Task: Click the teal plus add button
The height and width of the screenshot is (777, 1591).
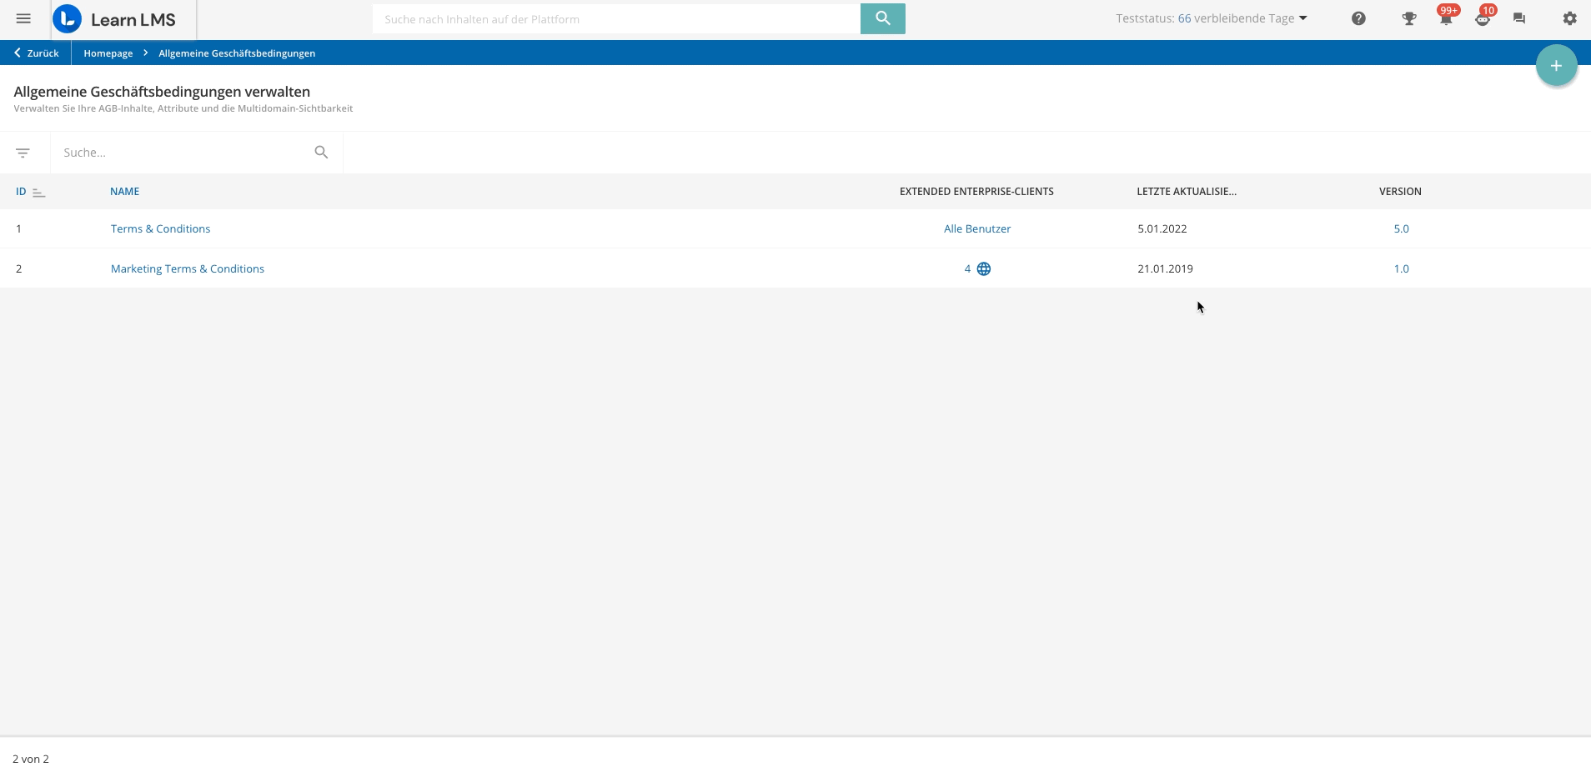Action: (1556, 66)
